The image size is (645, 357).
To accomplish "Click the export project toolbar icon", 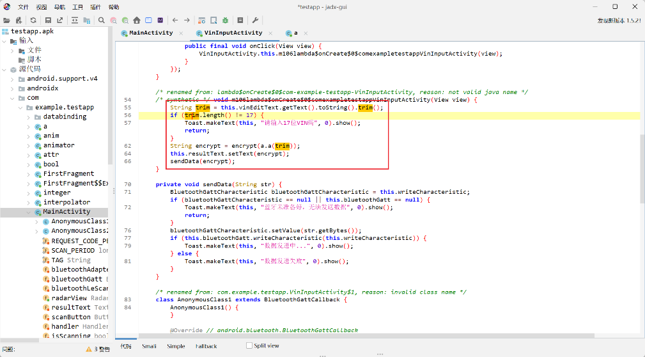I will [60, 20].
